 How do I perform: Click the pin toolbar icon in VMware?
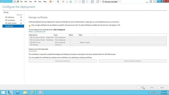click(x=15, y=2)
